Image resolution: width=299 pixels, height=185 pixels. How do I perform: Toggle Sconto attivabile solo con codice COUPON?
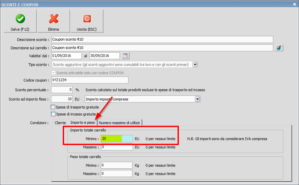tap(53, 73)
